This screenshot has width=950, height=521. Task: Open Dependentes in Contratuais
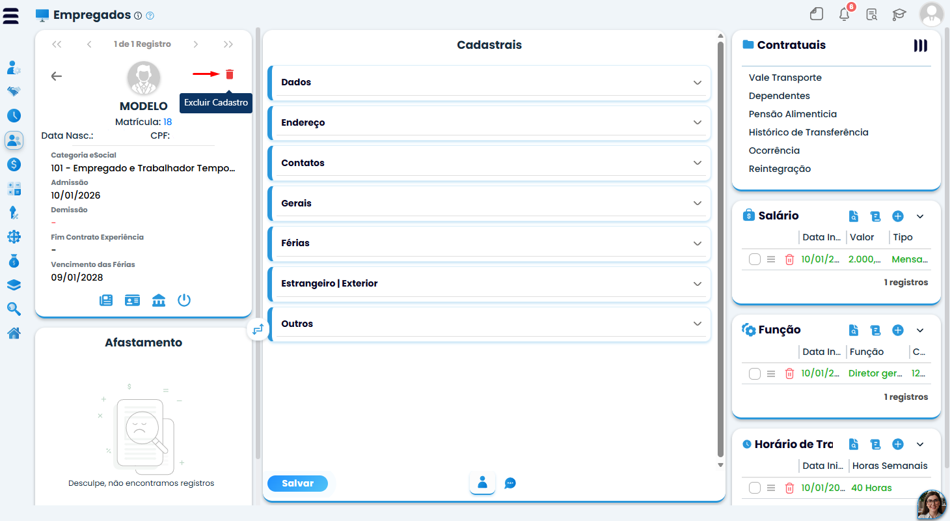780,96
